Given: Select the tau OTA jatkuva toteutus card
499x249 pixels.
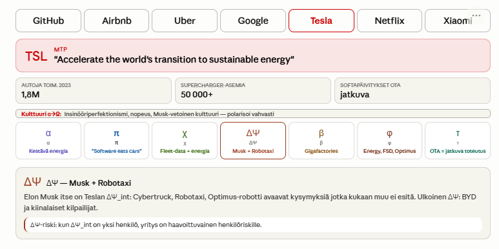Looking at the screenshot, I should [x=458, y=141].
